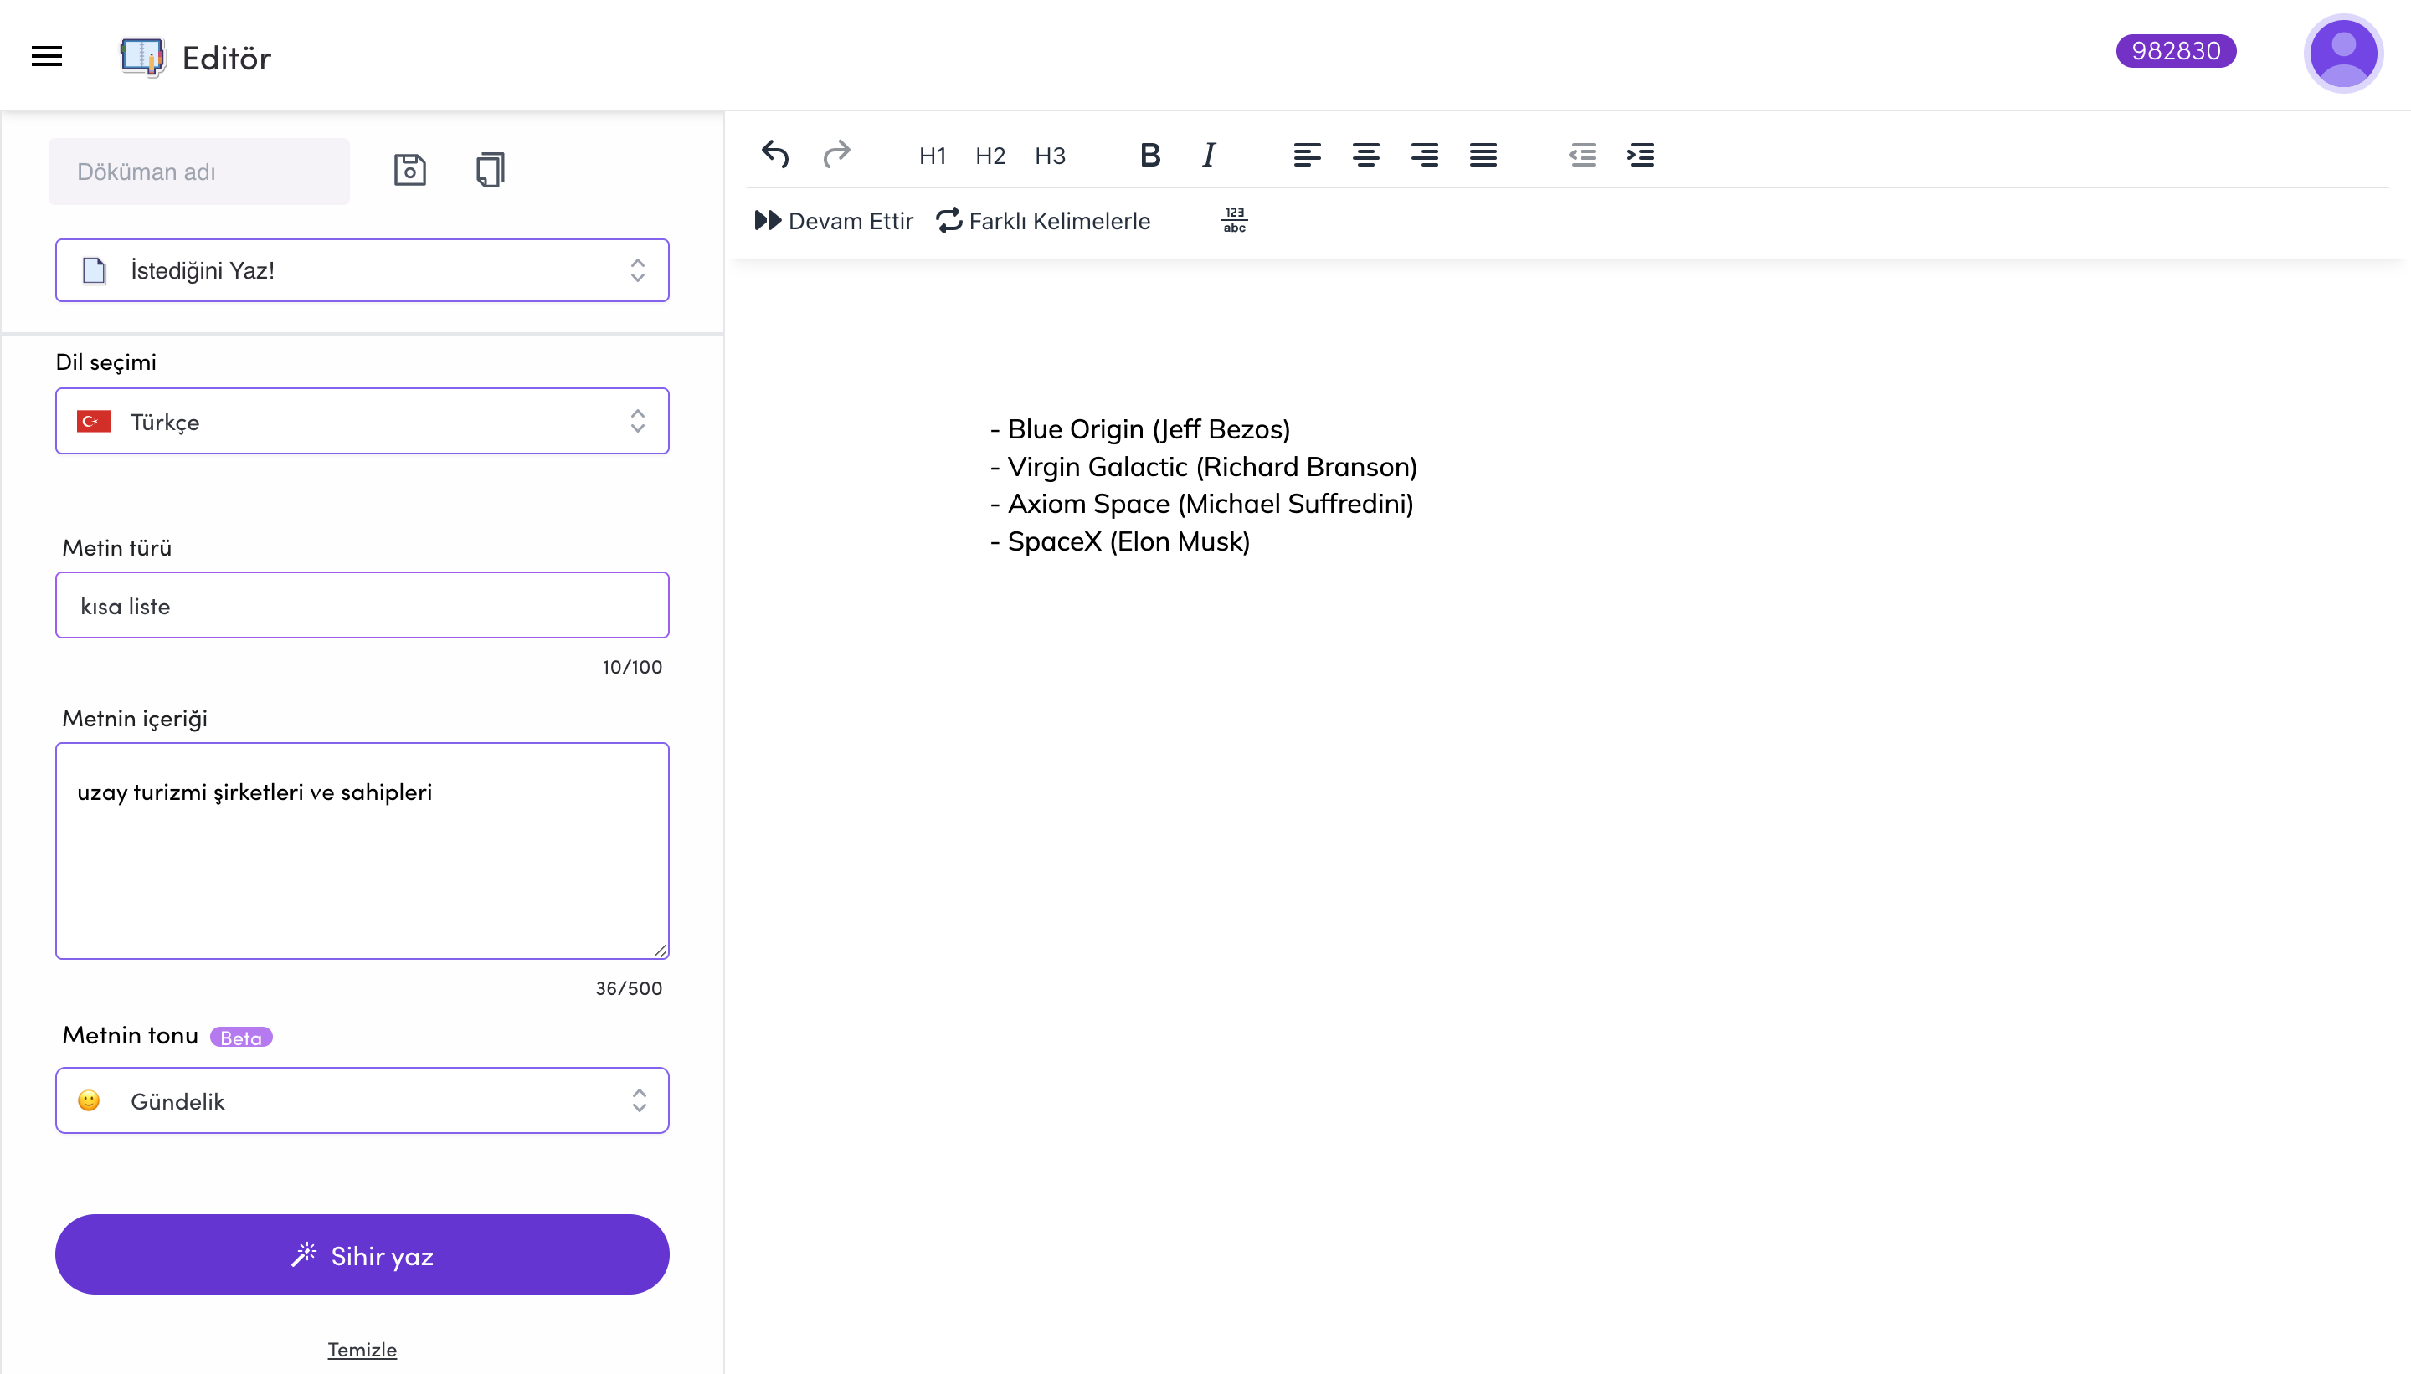Viewport: 2411px width, 1374px height.
Task: Apply H1 heading style
Action: tap(932, 156)
